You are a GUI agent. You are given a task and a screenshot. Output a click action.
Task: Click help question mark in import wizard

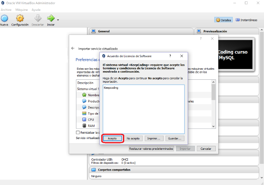coord(201,38)
